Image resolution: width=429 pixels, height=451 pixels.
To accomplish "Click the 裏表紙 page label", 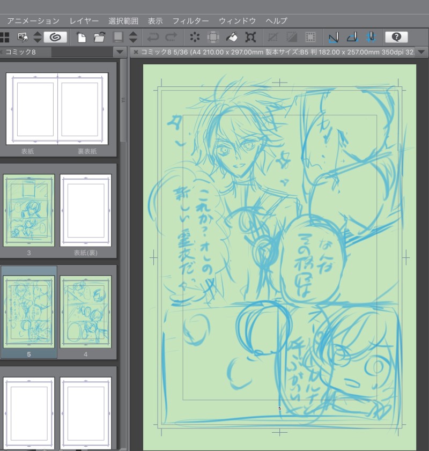I will (x=87, y=151).
